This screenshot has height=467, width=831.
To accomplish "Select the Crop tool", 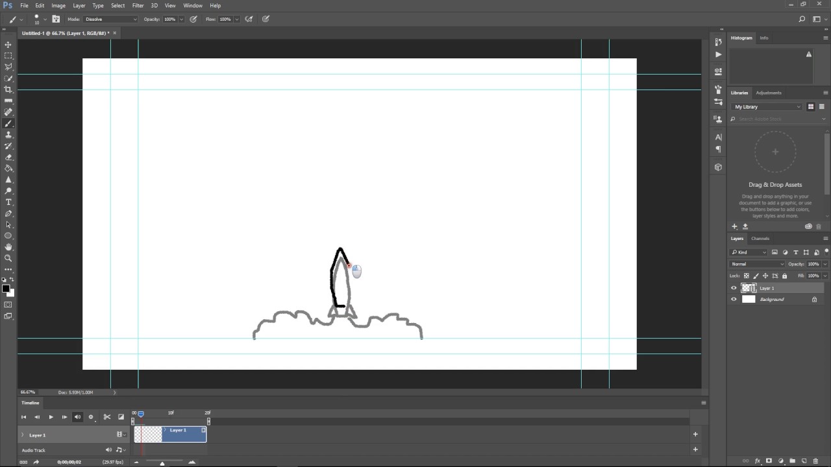I will point(8,90).
